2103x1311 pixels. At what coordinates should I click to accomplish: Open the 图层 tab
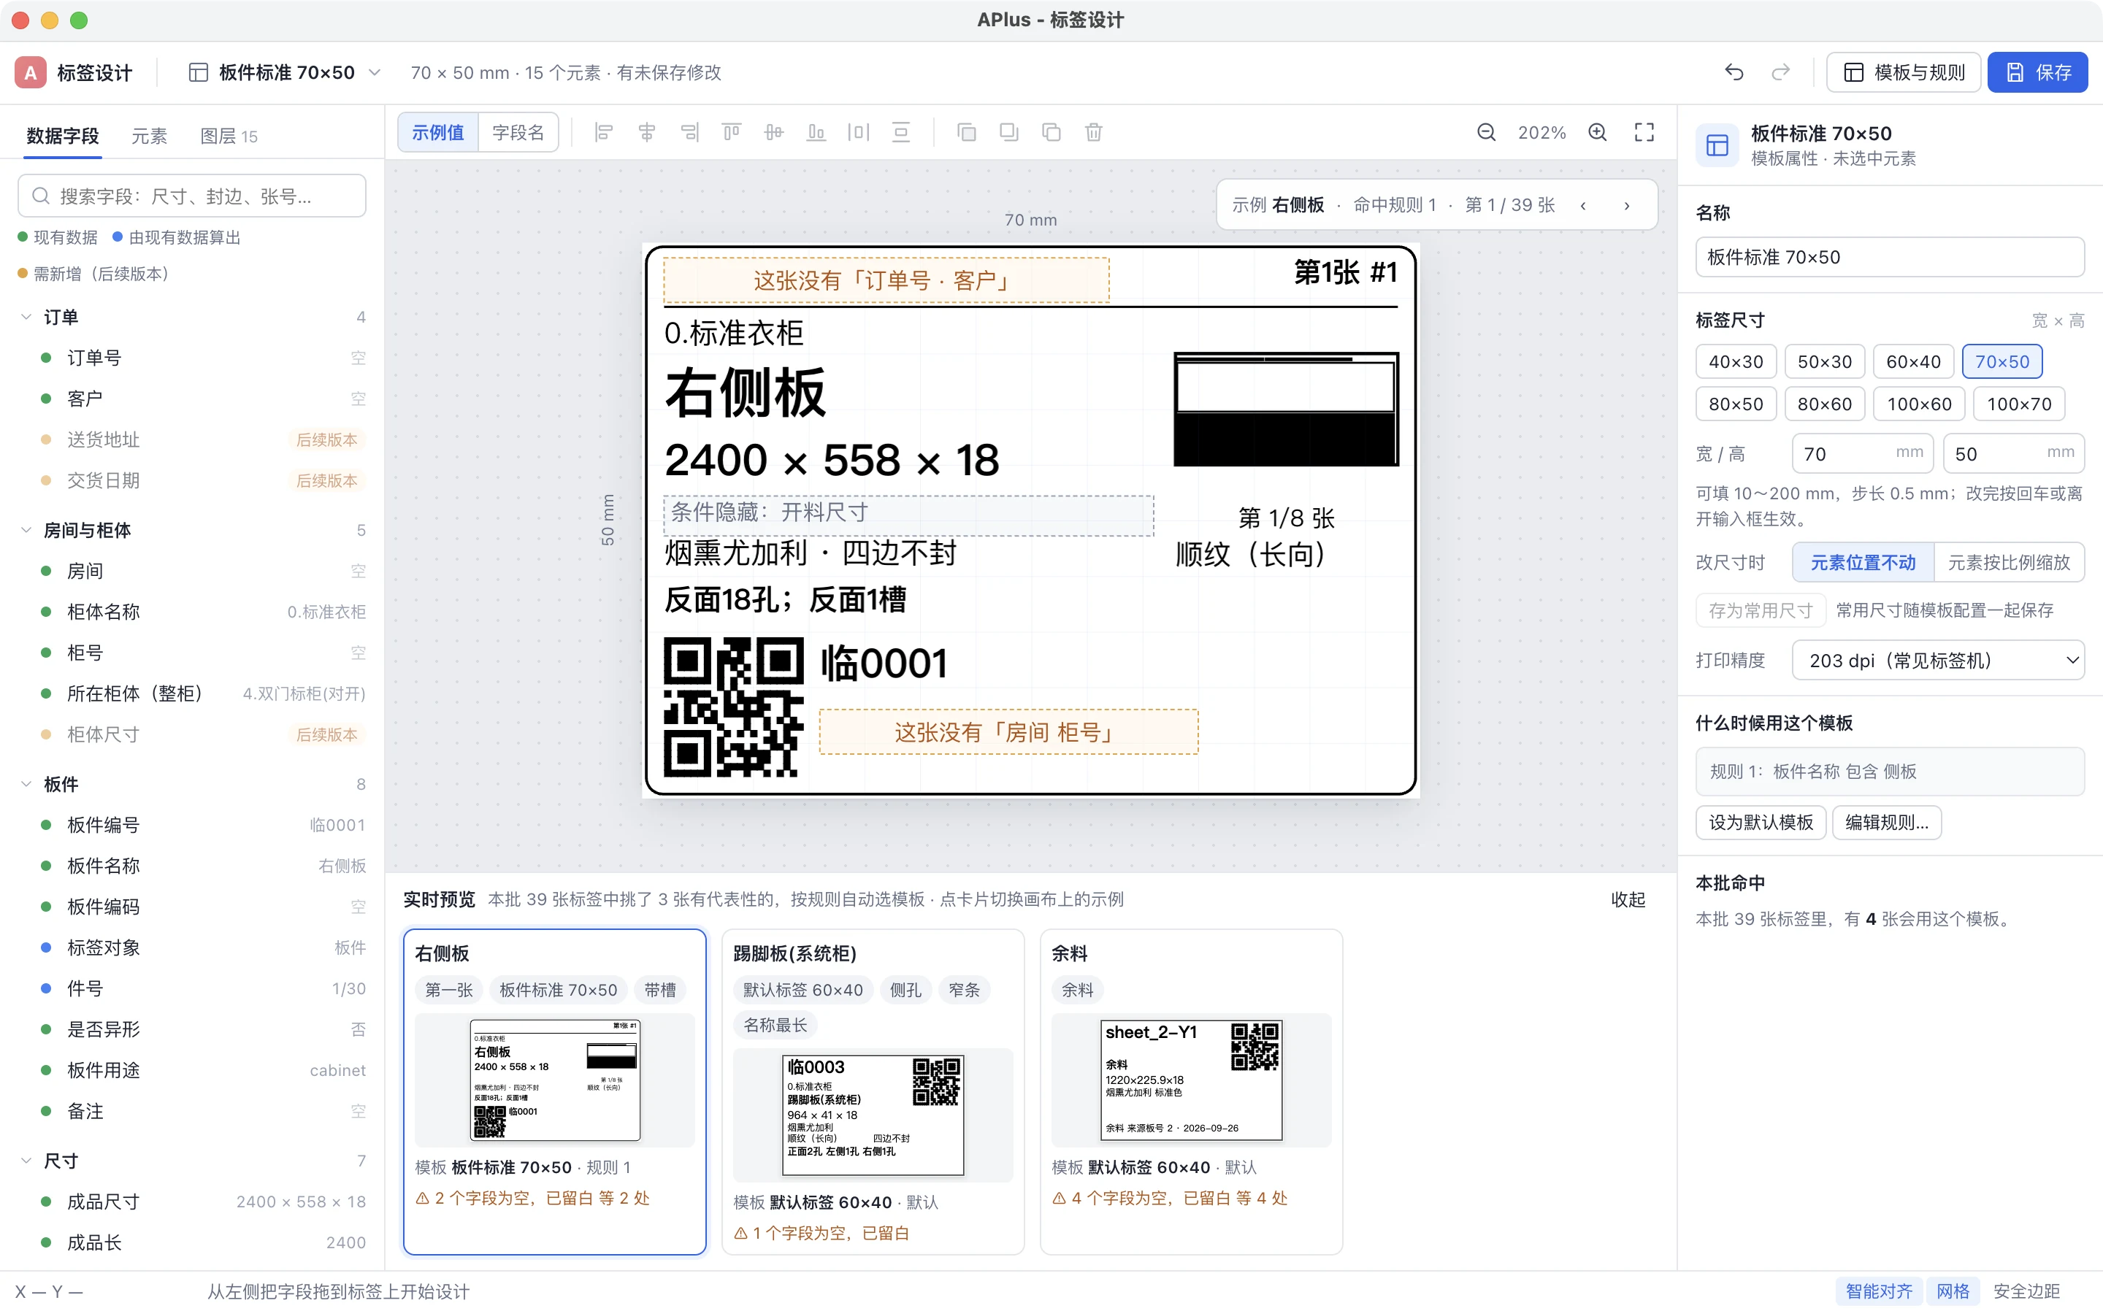[229, 136]
